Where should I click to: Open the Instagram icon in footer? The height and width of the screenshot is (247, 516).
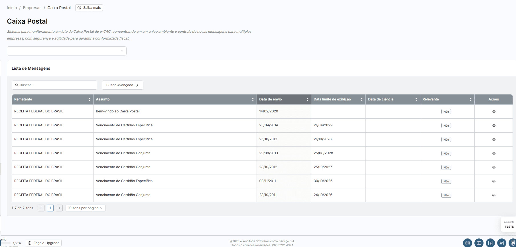tap(468, 243)
